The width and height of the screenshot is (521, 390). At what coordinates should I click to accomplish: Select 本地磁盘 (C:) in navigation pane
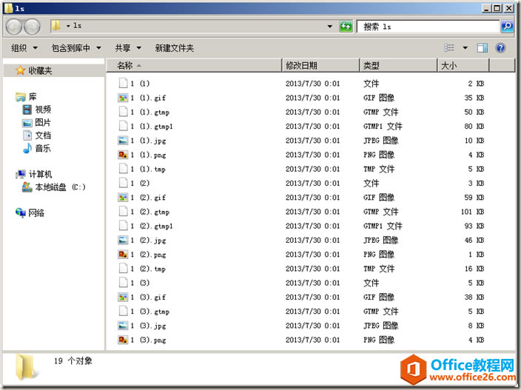click(x=60, y=187)
